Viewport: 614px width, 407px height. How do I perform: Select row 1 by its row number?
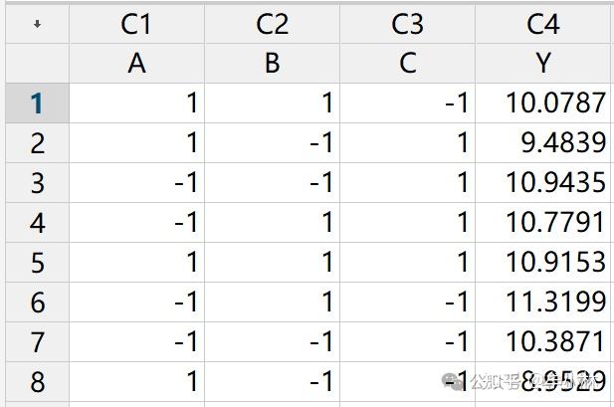(37, 103)
